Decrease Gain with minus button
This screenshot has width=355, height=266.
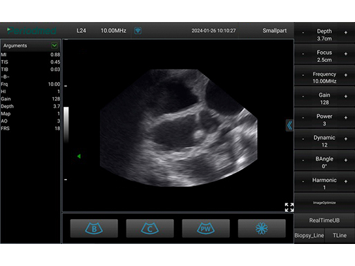click(303, 96)
